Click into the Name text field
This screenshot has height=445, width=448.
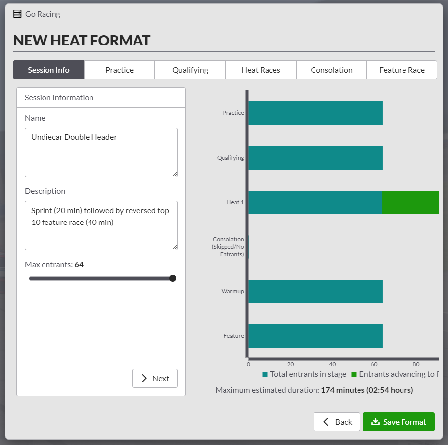(101, 152)
